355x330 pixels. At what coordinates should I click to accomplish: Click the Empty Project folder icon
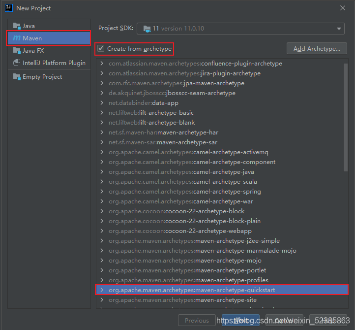[17, 77]
